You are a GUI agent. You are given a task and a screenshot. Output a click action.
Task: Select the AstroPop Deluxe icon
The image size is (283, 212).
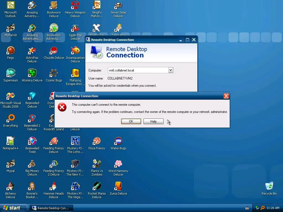32,55
